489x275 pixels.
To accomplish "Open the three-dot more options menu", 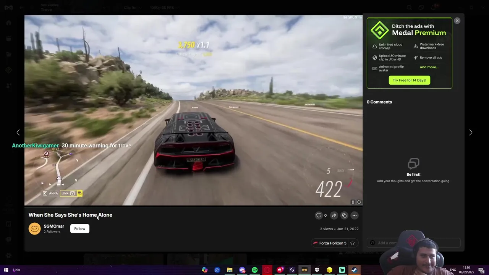I will [x=355, y=215].
